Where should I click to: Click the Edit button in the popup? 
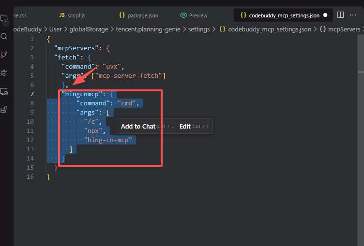[194, 126]
